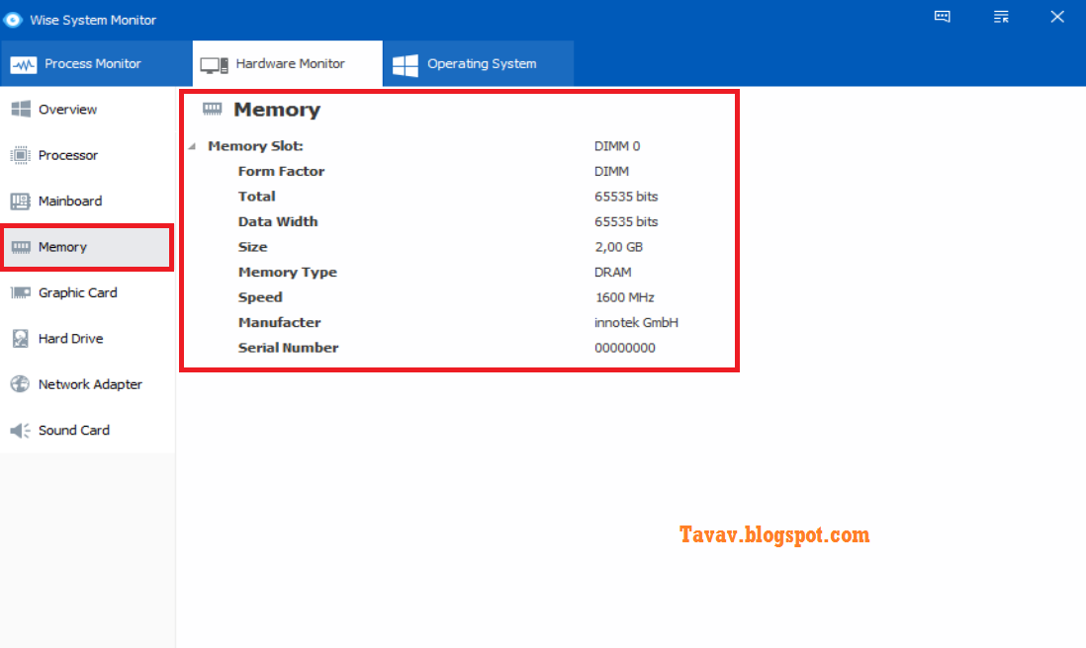Viewport: 1086px width, 648px height.
Task: Click the Network Adapter globe icon
Action: click(x=19, y=384)
